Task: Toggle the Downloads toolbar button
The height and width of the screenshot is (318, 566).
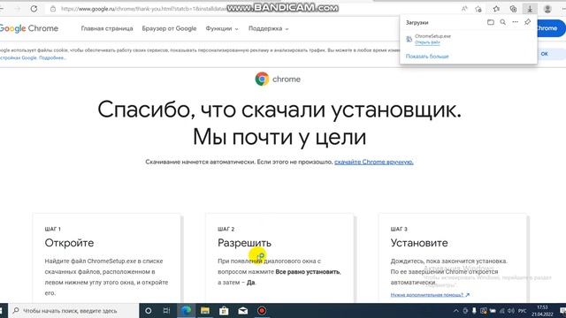Action: click(x=530, y=9)
